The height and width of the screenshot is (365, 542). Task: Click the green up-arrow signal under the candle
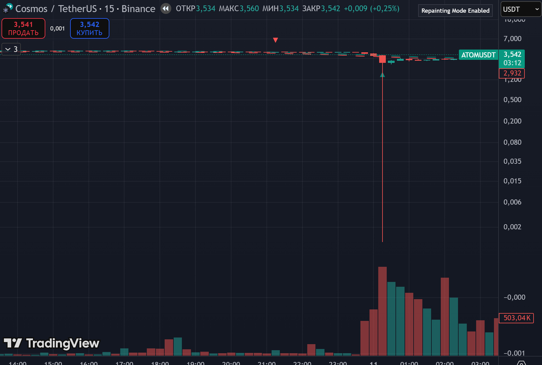(383, 74)
